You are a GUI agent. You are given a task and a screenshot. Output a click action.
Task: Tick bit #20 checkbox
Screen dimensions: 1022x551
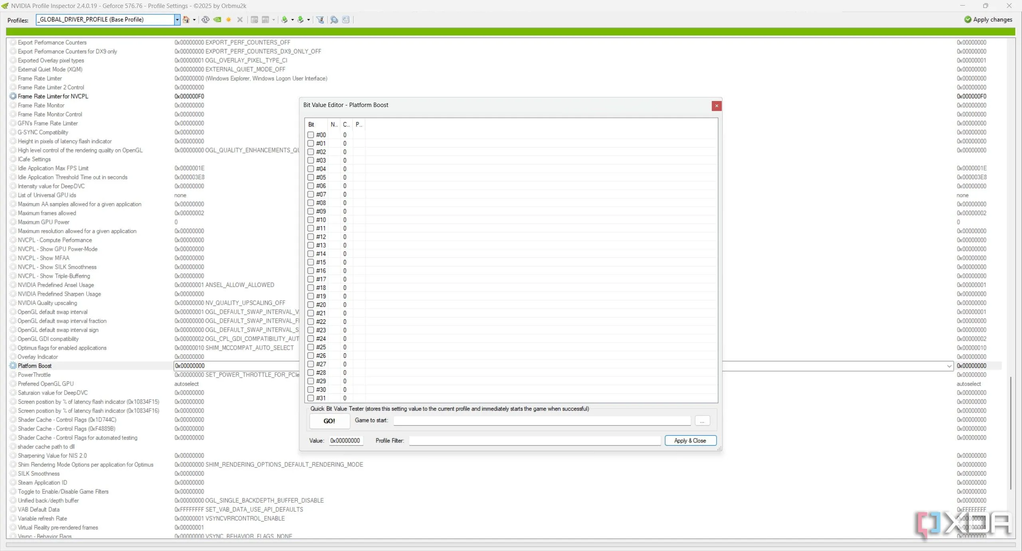[x=311, y=305]
